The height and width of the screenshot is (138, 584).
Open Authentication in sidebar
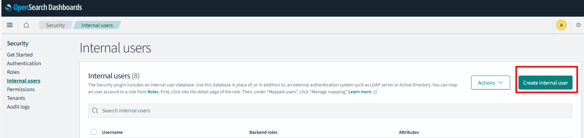tap(24, 63)
